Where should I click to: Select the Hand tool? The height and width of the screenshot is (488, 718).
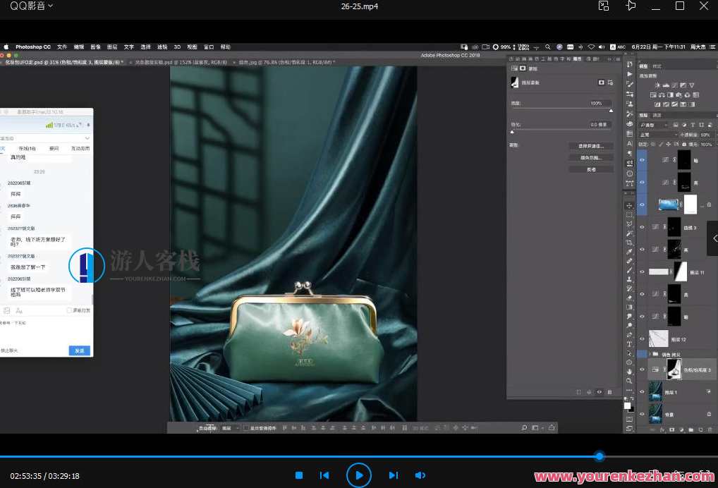coord(629,372)
